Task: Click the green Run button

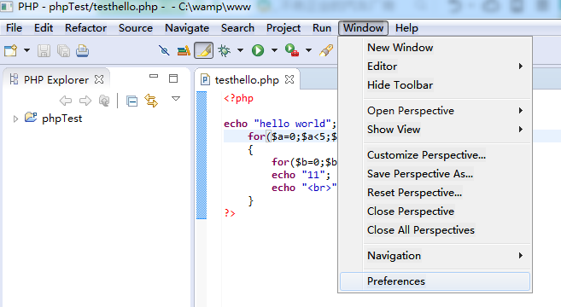Action: (x=258, y=50)
